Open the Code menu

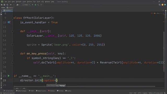[x=24, y=2]
